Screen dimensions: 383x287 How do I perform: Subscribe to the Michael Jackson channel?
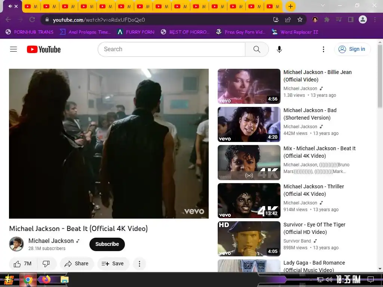point(107,244)
